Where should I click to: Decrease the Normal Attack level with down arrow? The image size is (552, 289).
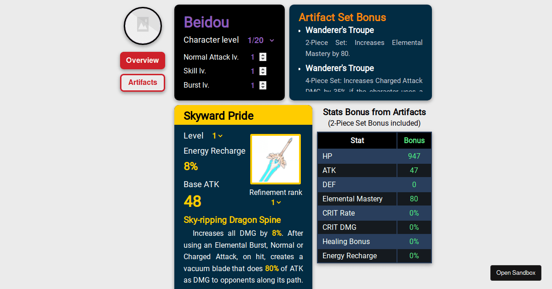point(263,59)
